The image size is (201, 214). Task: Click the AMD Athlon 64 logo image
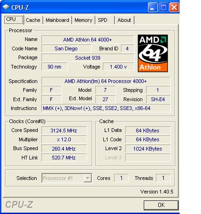pyautogui.click(x=153, y=53)
